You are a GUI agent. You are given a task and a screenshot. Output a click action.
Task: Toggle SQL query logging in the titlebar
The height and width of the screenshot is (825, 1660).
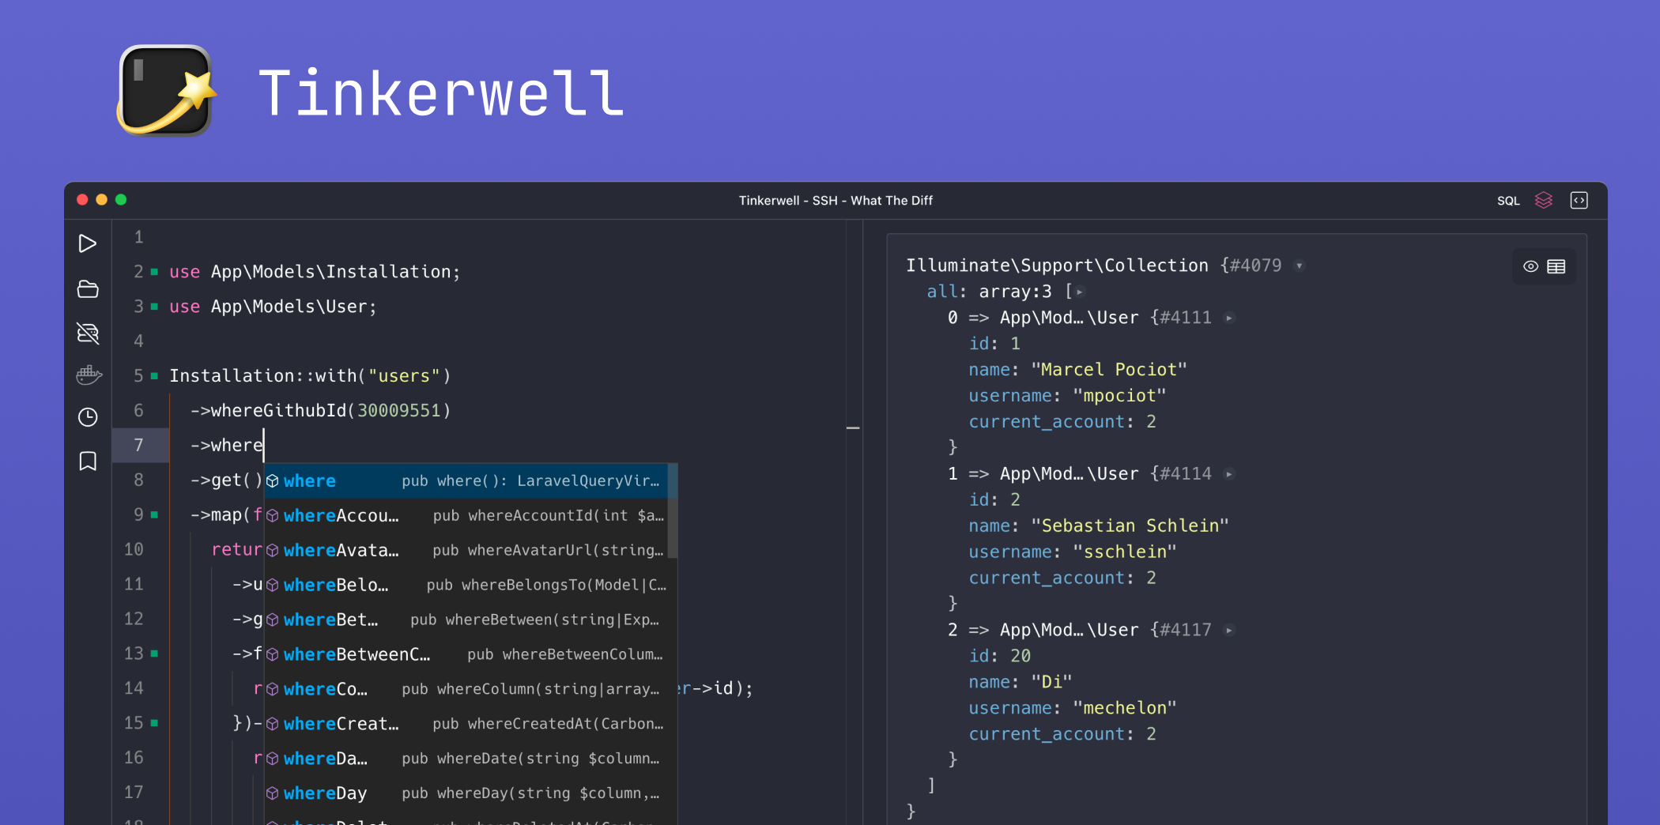click(x=1508, y=200)
